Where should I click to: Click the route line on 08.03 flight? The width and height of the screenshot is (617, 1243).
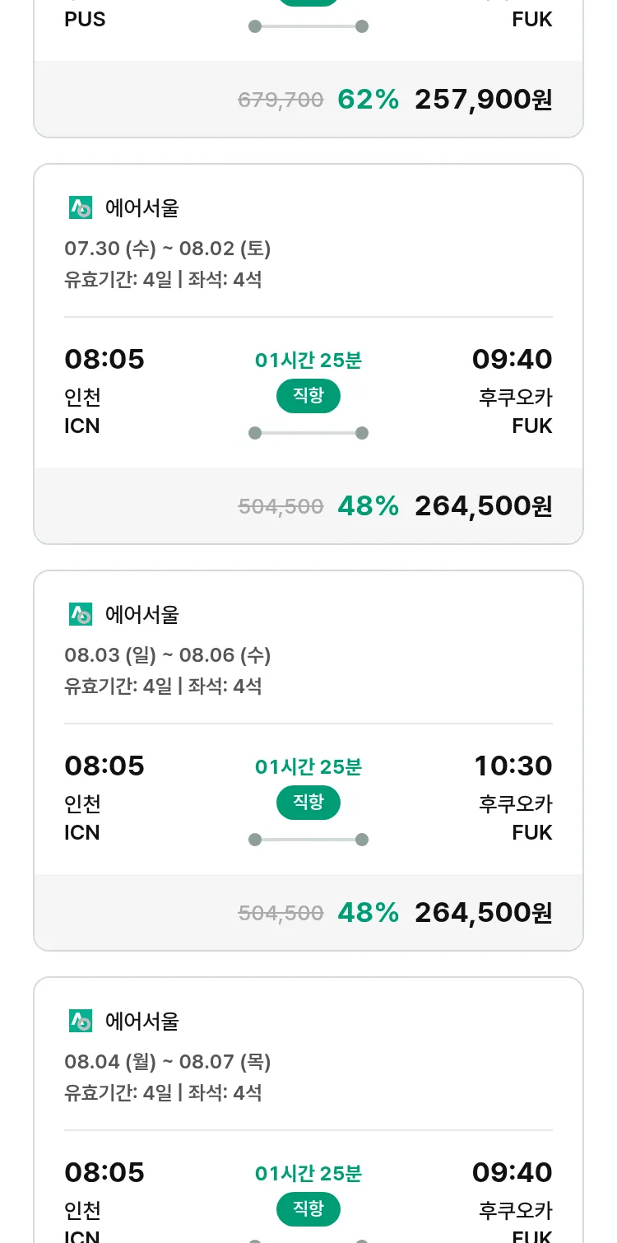[x=308, y=840]
